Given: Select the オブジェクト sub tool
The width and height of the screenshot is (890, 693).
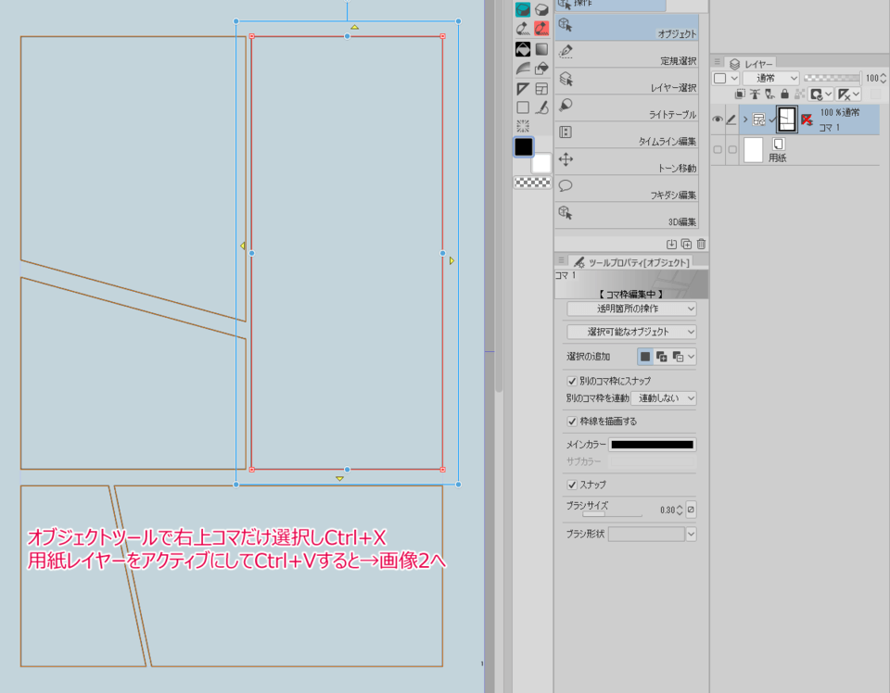Looking at the screenshot, I should pyautogui.click(x=627, y=28).
